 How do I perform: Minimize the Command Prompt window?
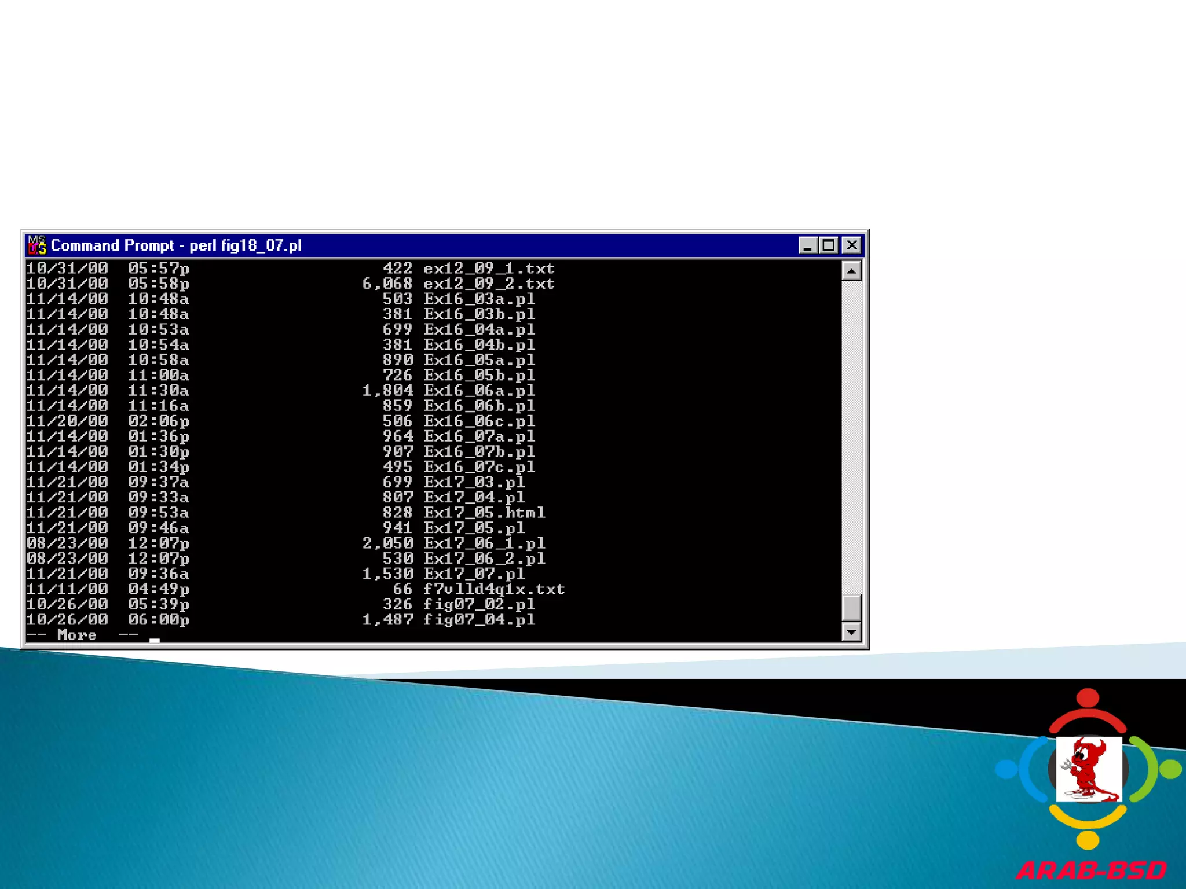[807, 245]
